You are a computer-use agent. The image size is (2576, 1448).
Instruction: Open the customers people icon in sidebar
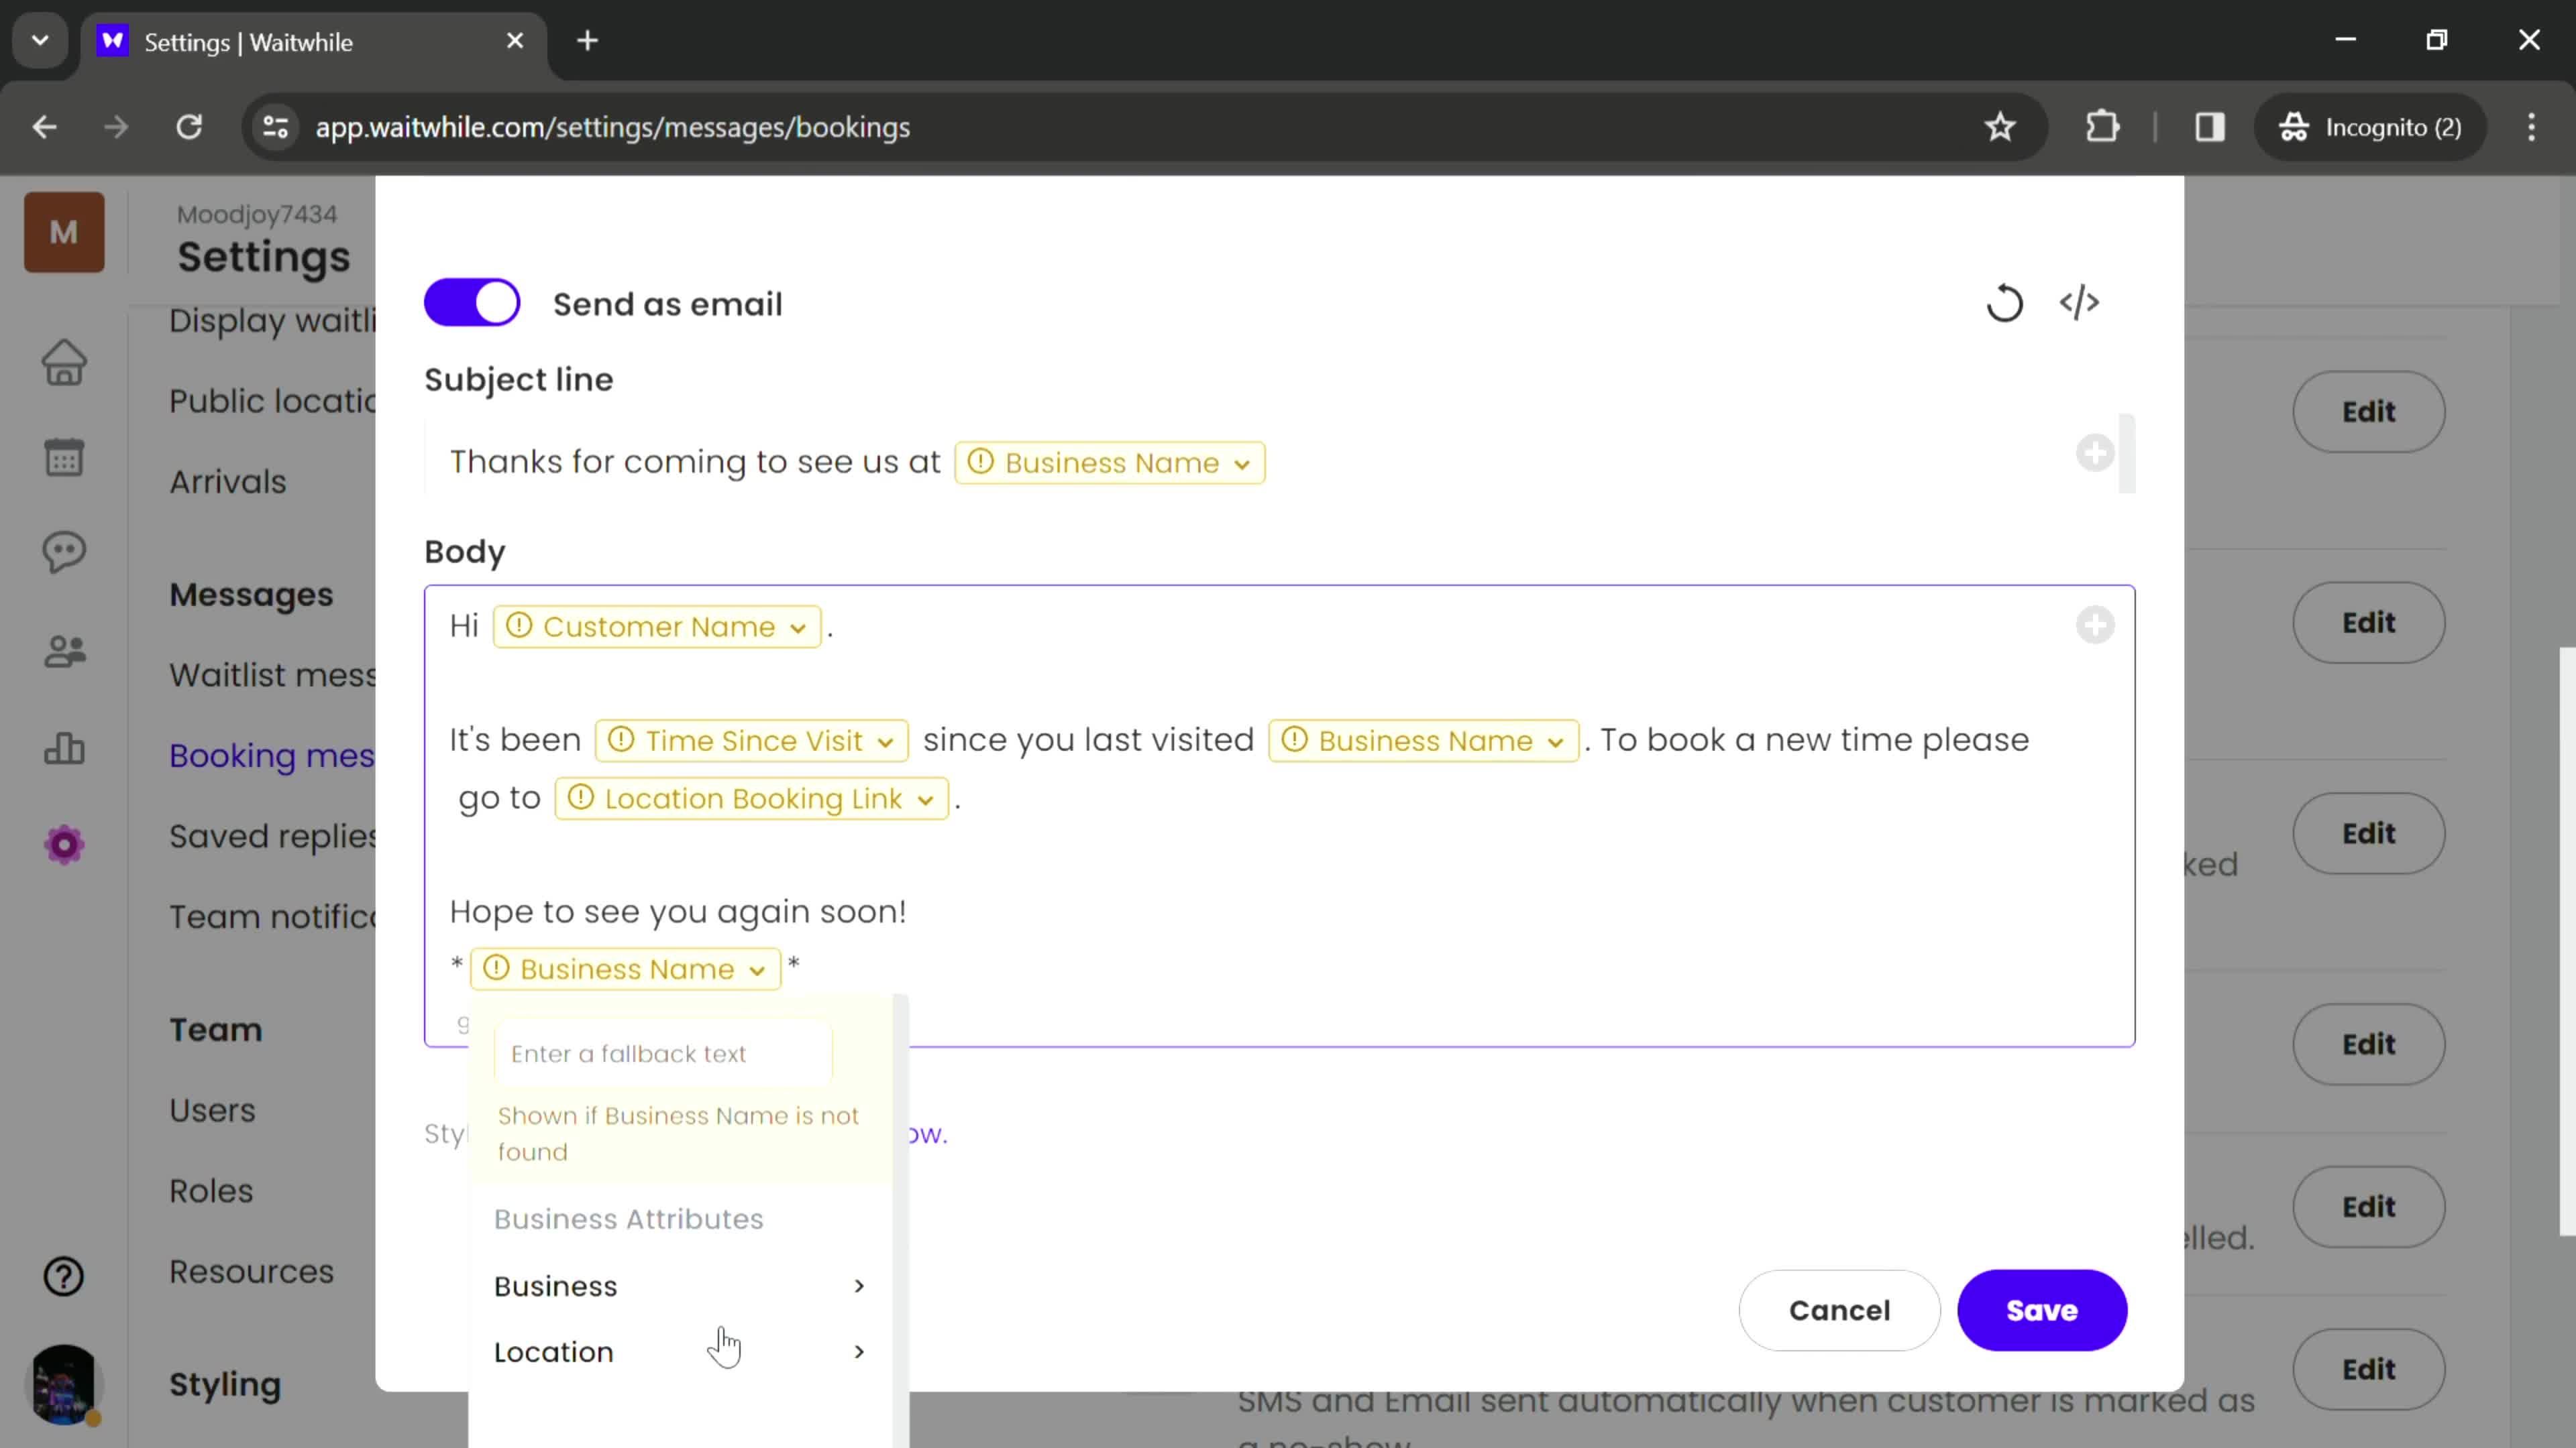pyautogui.click(x=64, y=652)
